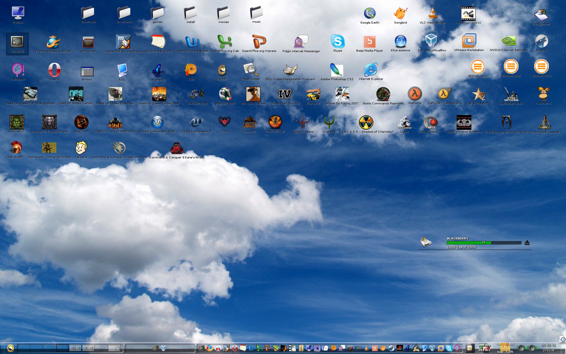Launch Warcraft III Frozen Throne
The image size is (566, 354).
pyautogui.click(x=49, y=124)
